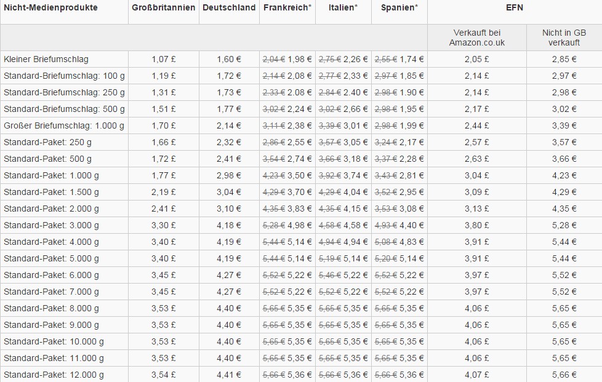Click the 2,41 € Deutschland value
The width and height of the screenshot is (602, 382).
tap(229, 159)
